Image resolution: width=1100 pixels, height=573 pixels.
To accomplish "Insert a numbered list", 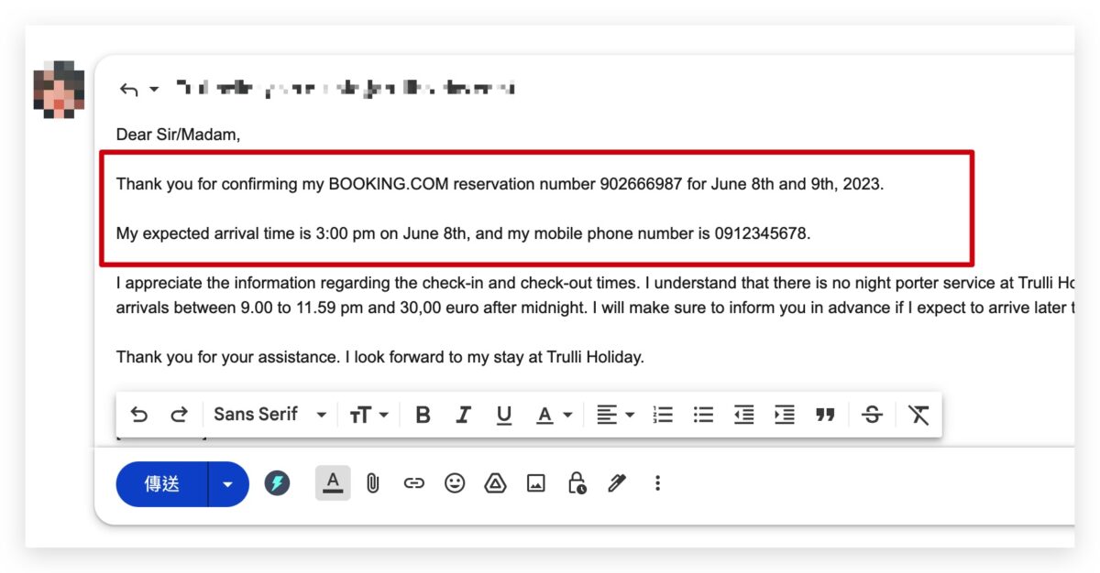I will 663,415.
